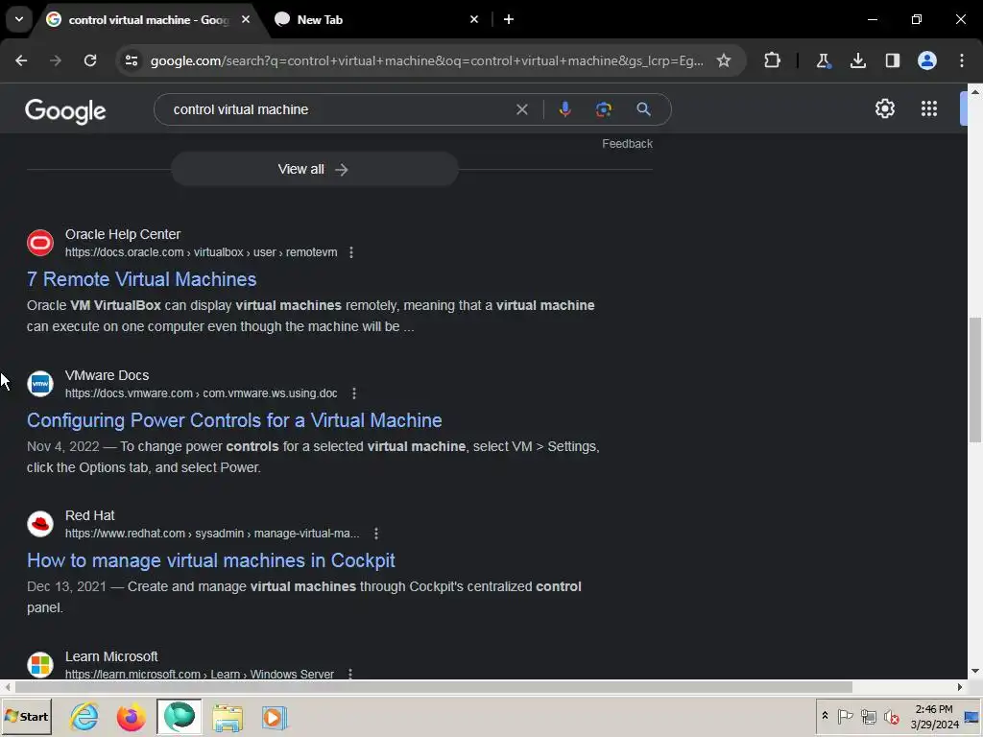Click inside the Google search field
The height and width of the screenshot is (737, 983).
tap(339, 109)
